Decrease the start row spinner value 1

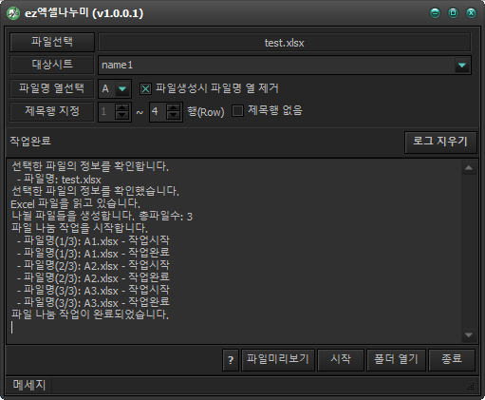[x=122, y=116]
